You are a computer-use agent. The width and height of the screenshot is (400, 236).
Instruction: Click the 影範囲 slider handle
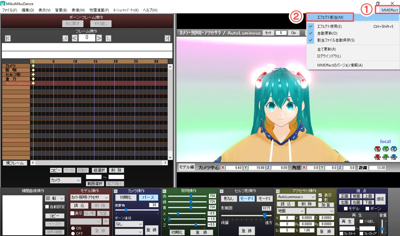264,216
